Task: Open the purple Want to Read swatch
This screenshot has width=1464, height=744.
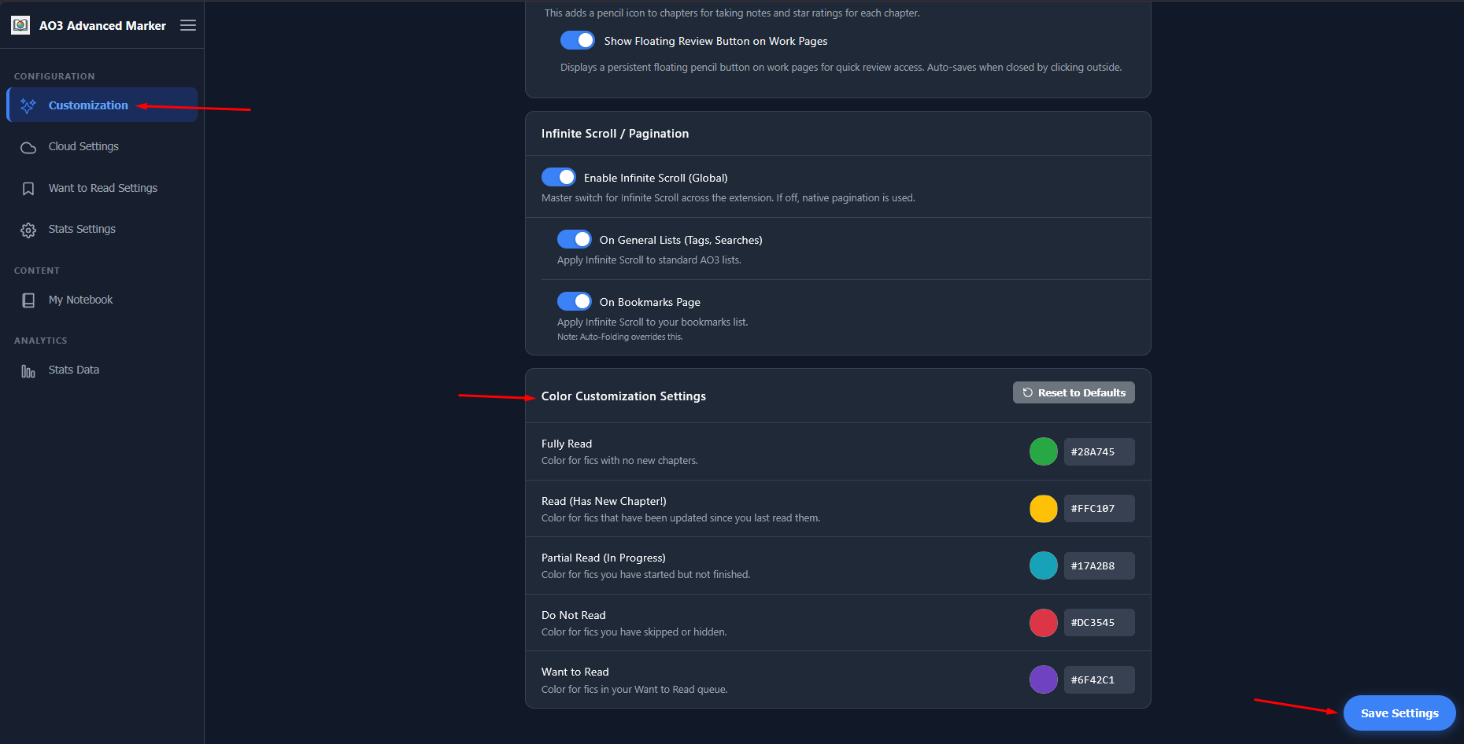Action: pyautogui.click(x=1044, y=680)
